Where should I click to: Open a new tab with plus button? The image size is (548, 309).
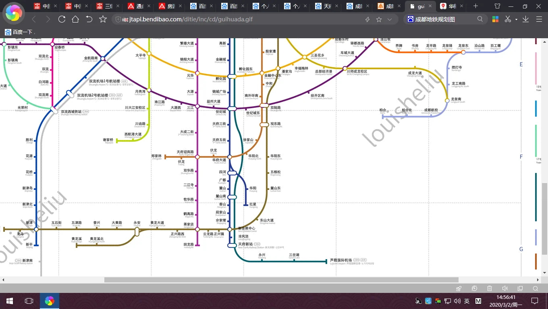tap(475, 6)
